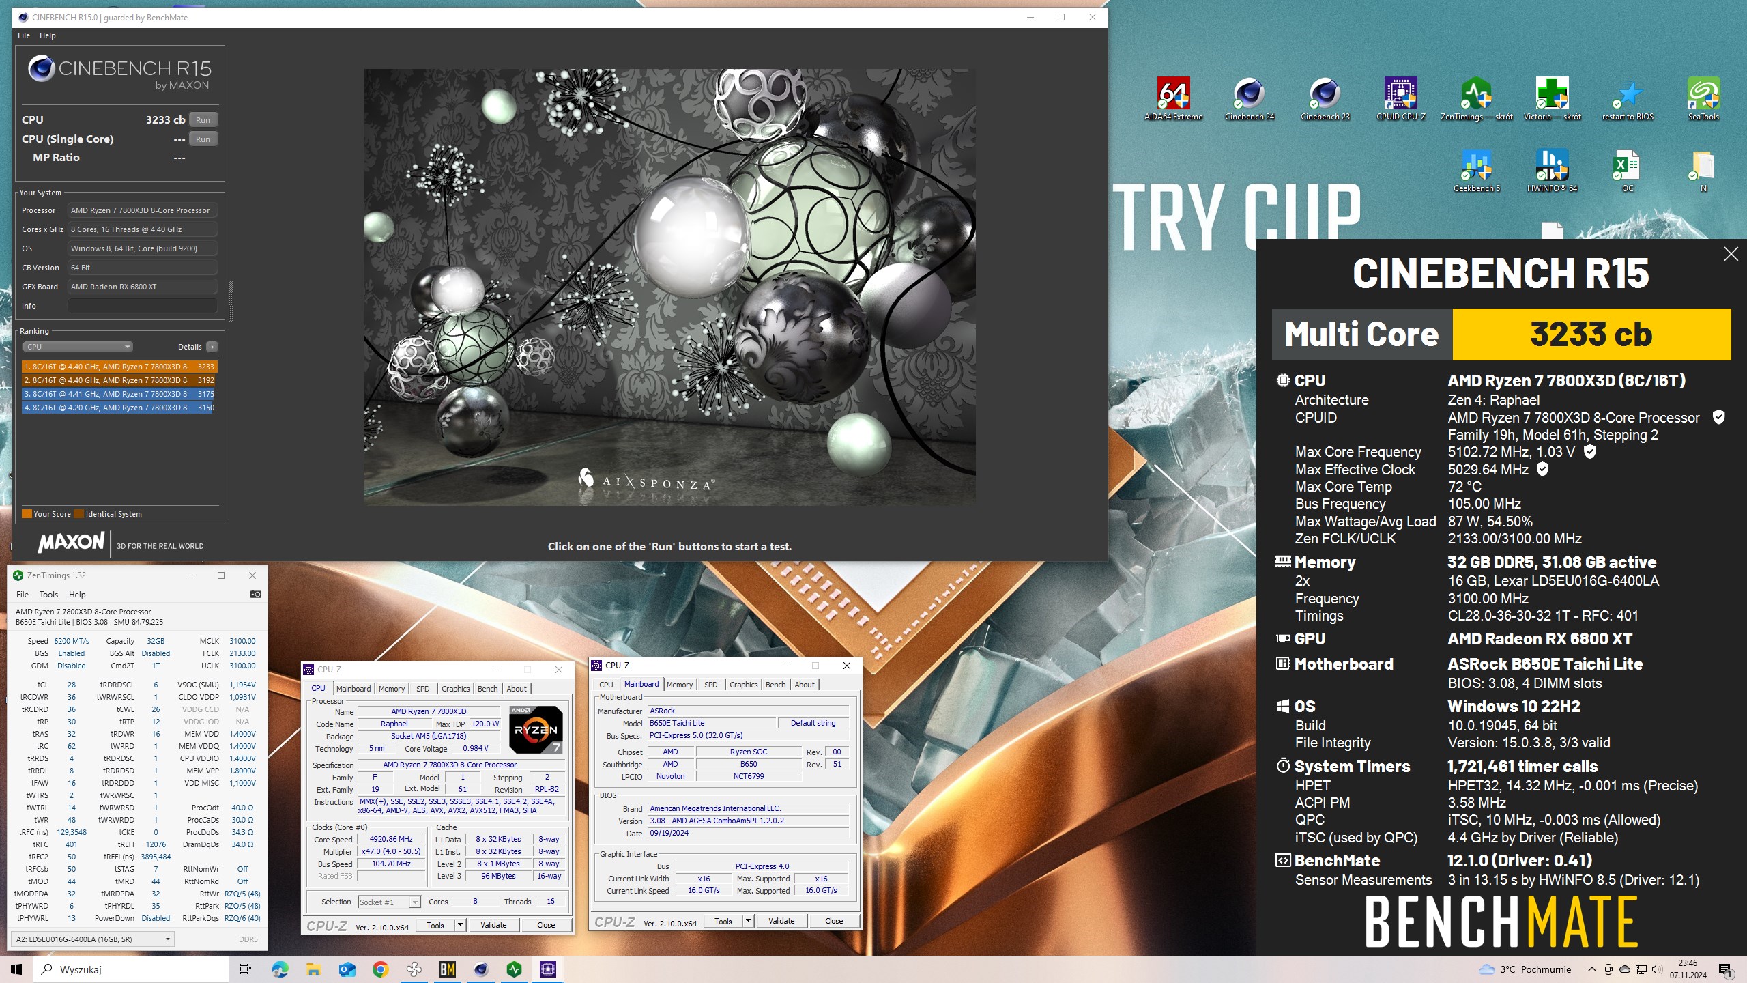Open SeaTools desktop icon
The image size is (1747, 983).
1703,99
